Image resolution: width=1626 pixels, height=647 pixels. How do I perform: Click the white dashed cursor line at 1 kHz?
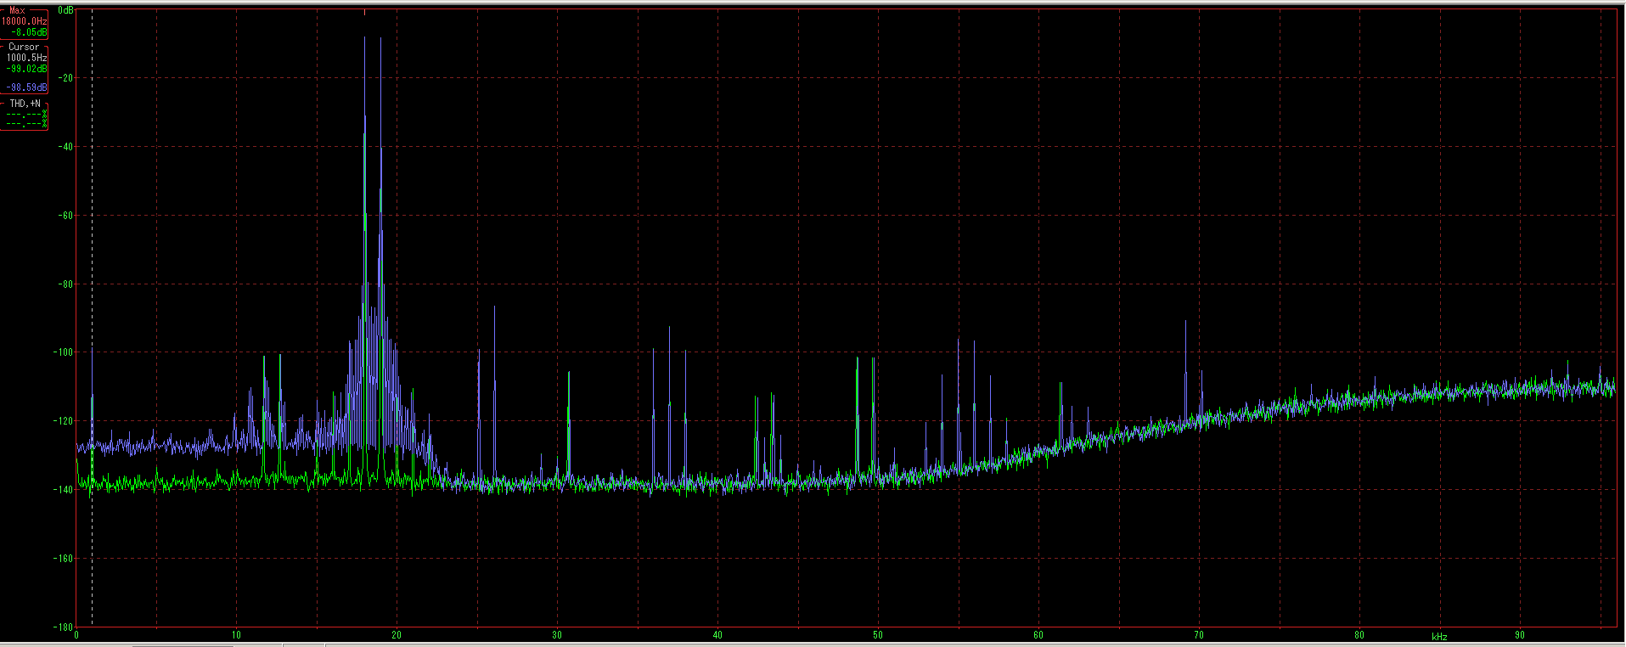pos(92,318)
